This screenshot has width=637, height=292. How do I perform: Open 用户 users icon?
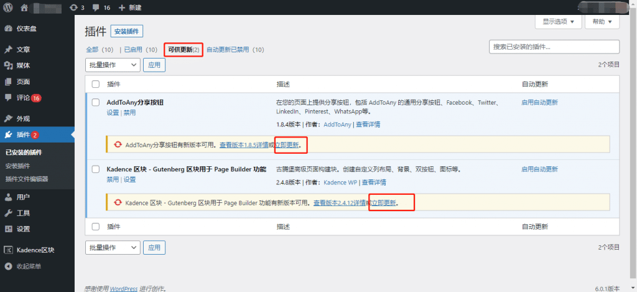[8, 197]
